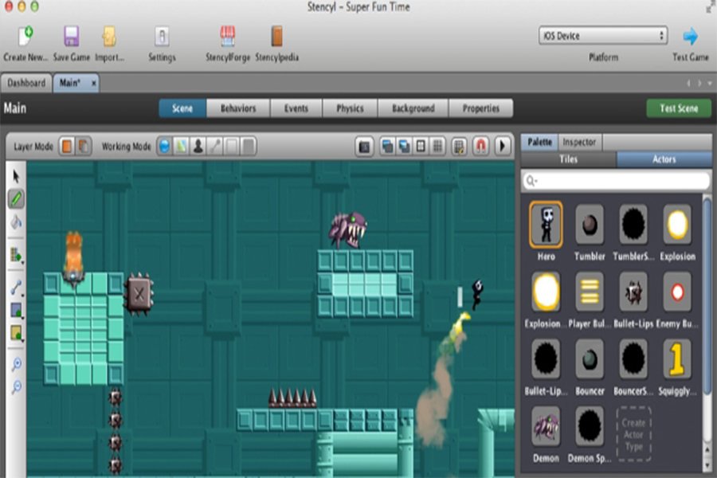Select the Bullet-Lips actor with creature icon
The height and width of the screenshot is (478, 717).
click(633, 292)
